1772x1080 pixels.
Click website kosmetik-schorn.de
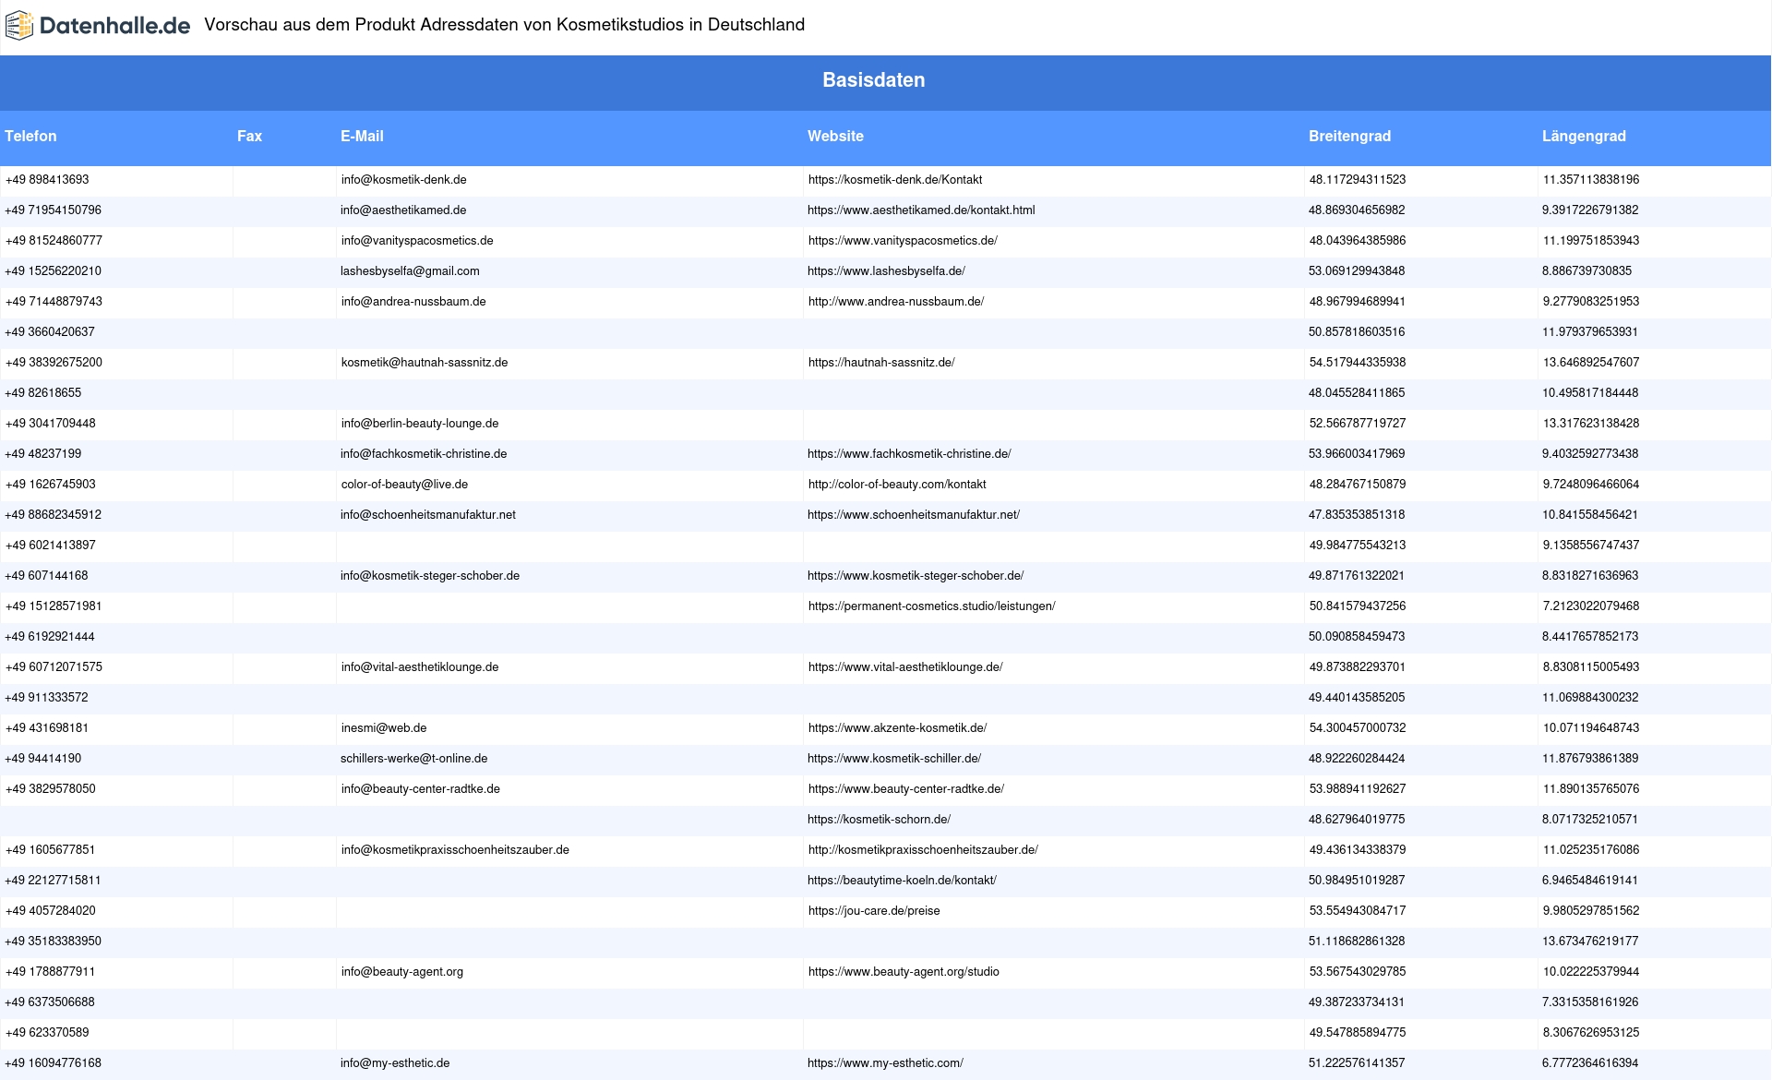click(x=879, y=820)
